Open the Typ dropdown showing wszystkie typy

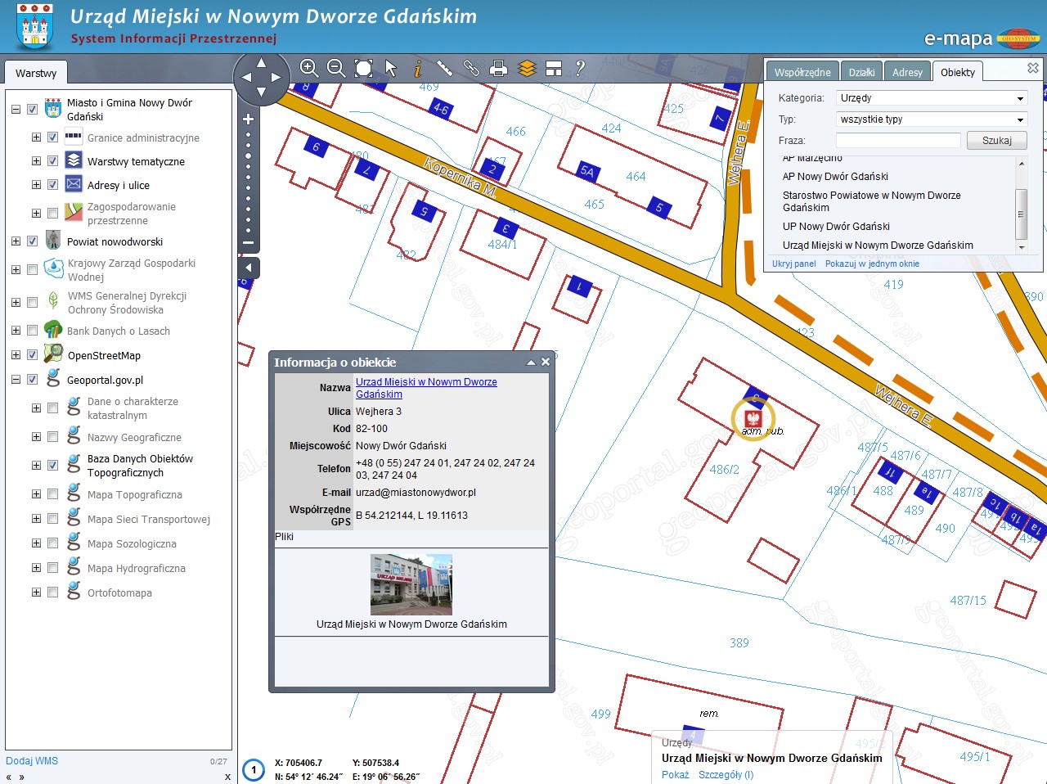(x=932, y=119)
